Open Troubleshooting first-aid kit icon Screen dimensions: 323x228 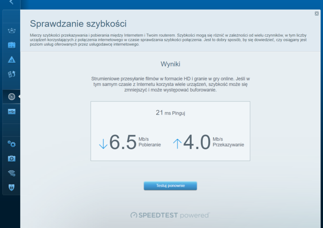12,158
